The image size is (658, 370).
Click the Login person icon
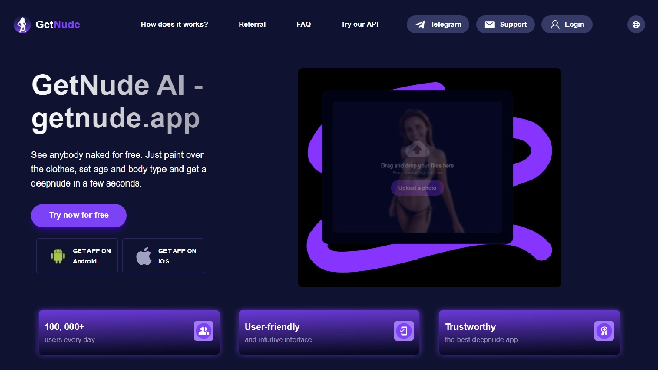coord(555,24)
